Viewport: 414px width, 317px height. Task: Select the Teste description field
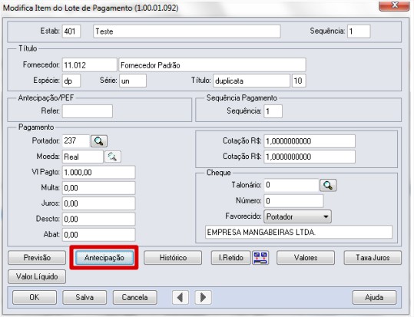(x=187, y=31)
